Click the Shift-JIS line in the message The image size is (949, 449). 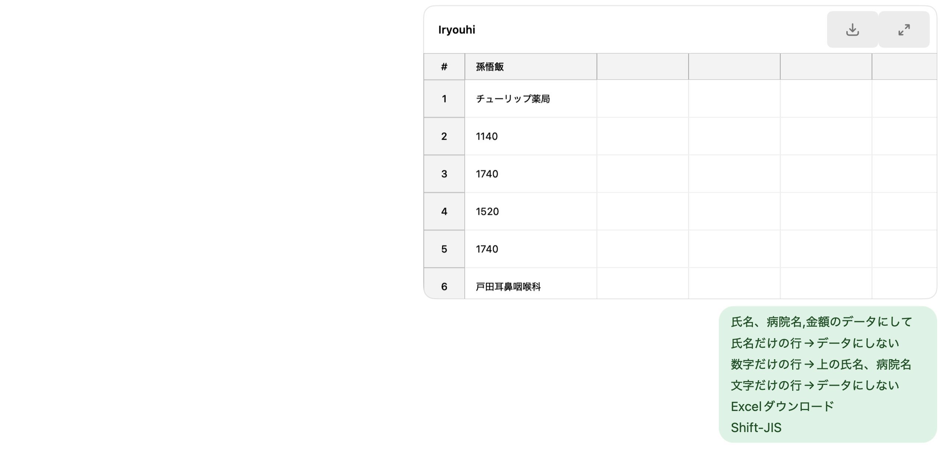(756, 427)
